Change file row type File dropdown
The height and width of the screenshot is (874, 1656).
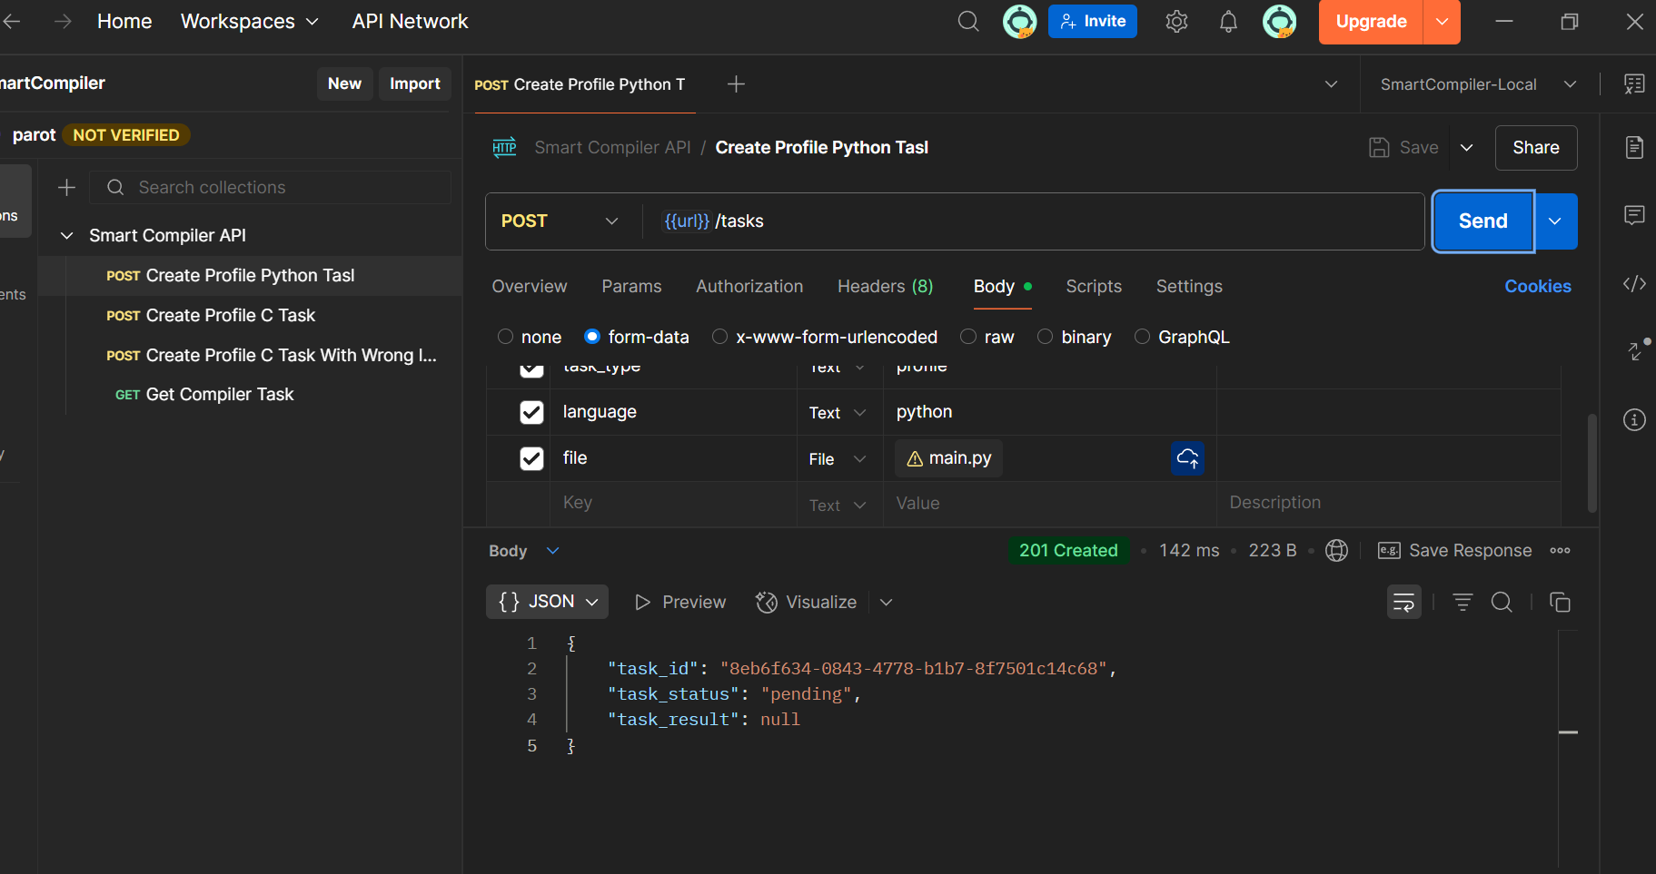pos(837,459)
